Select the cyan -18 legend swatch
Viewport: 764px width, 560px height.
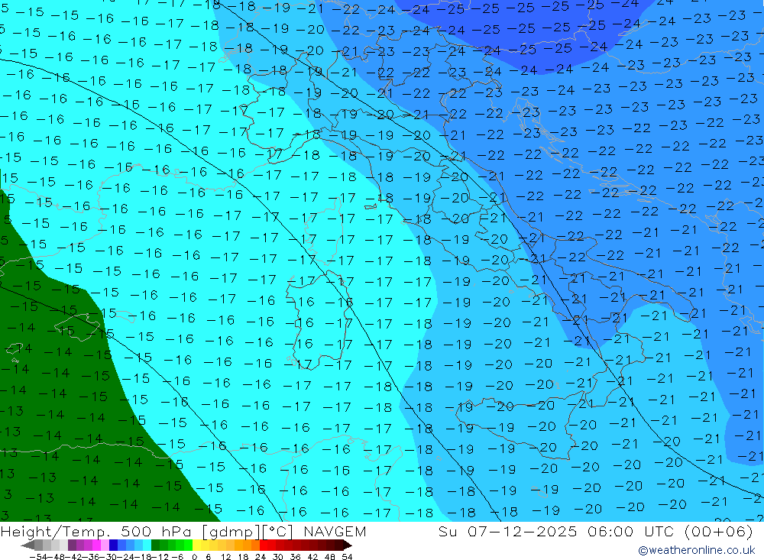147,545
